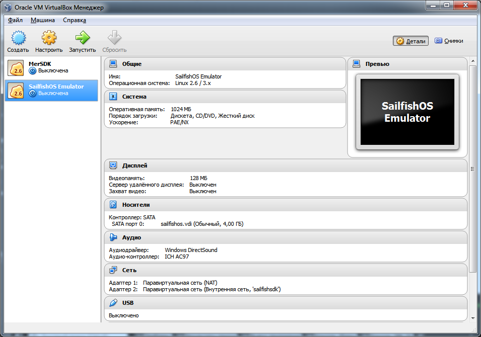
Task: Click the USB section icon
Action: pyautogui.click(x=113, y=303)
